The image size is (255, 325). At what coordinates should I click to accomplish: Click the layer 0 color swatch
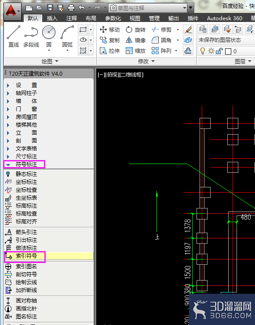(228, 51)
